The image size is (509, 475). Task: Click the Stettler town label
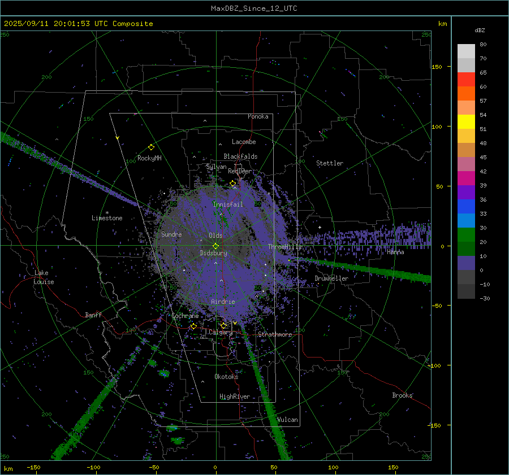[x=330, y=163]
